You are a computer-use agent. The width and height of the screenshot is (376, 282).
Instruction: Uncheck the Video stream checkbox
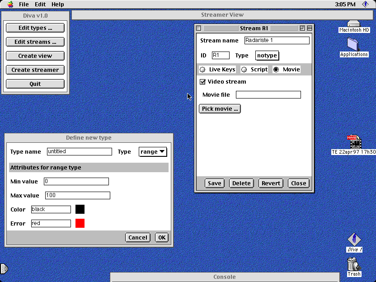(x=203, y=82)
